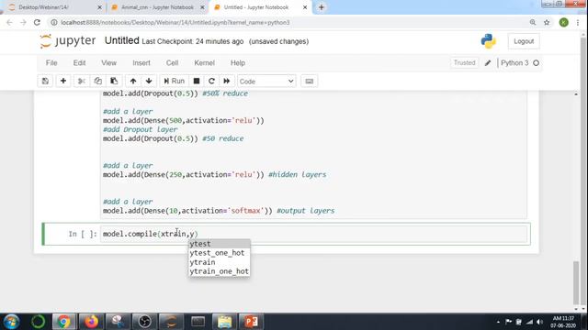Restart kernel and run all icon
Image resolution: width=588 pixels, height=330 pixels.
coord(227,82)
